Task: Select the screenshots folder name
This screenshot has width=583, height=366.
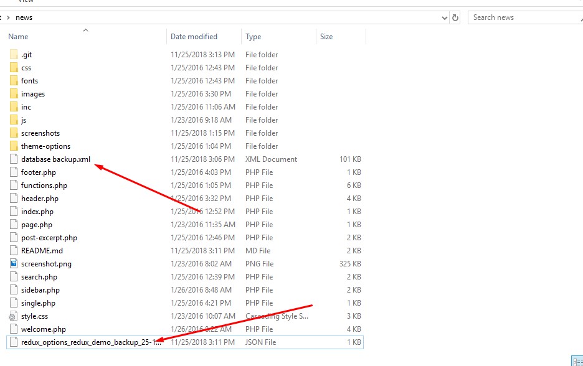Action: coord(40,133)
